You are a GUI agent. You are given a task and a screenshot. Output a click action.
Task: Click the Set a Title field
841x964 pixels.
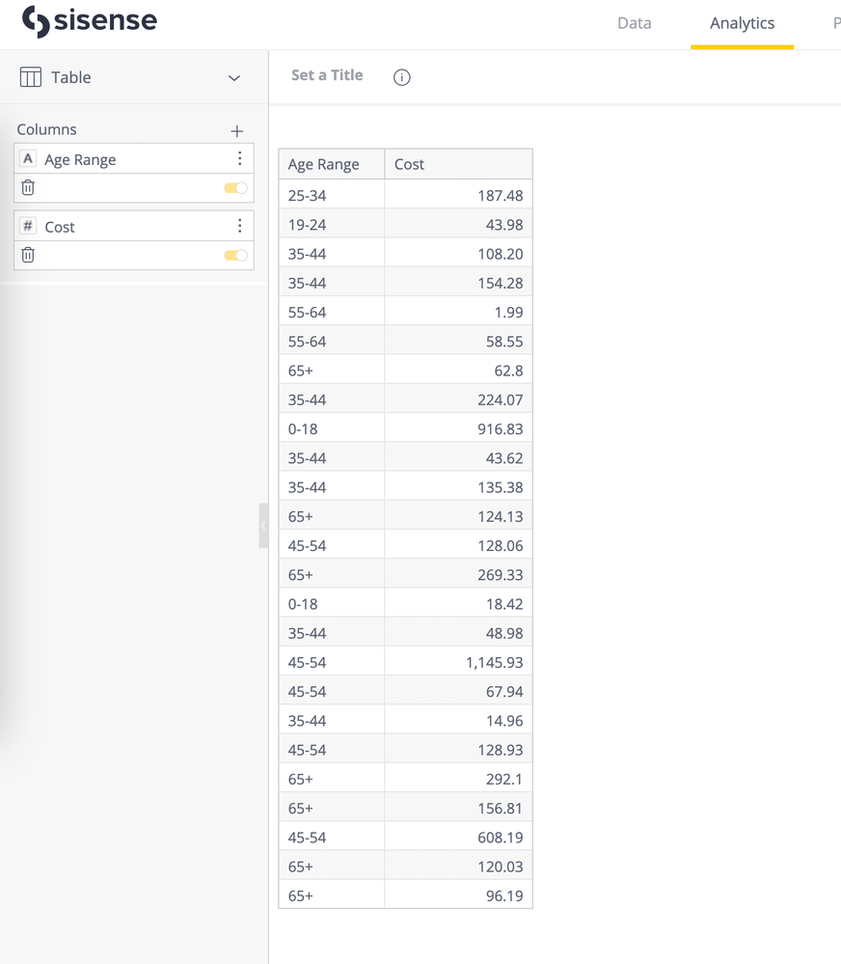pos(327,75)
